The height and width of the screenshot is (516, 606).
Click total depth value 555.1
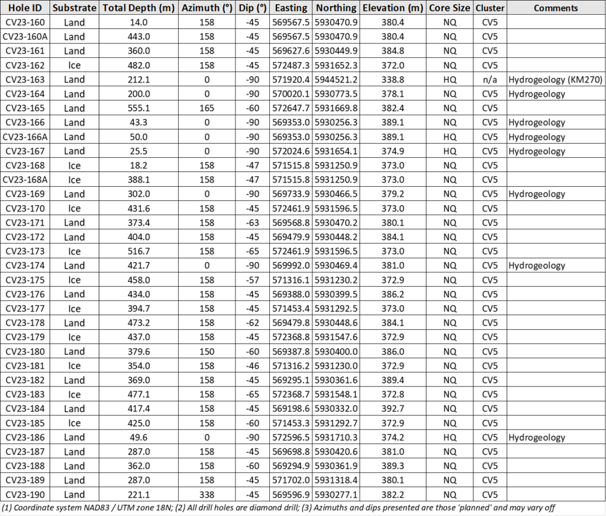tap(138, 108)
